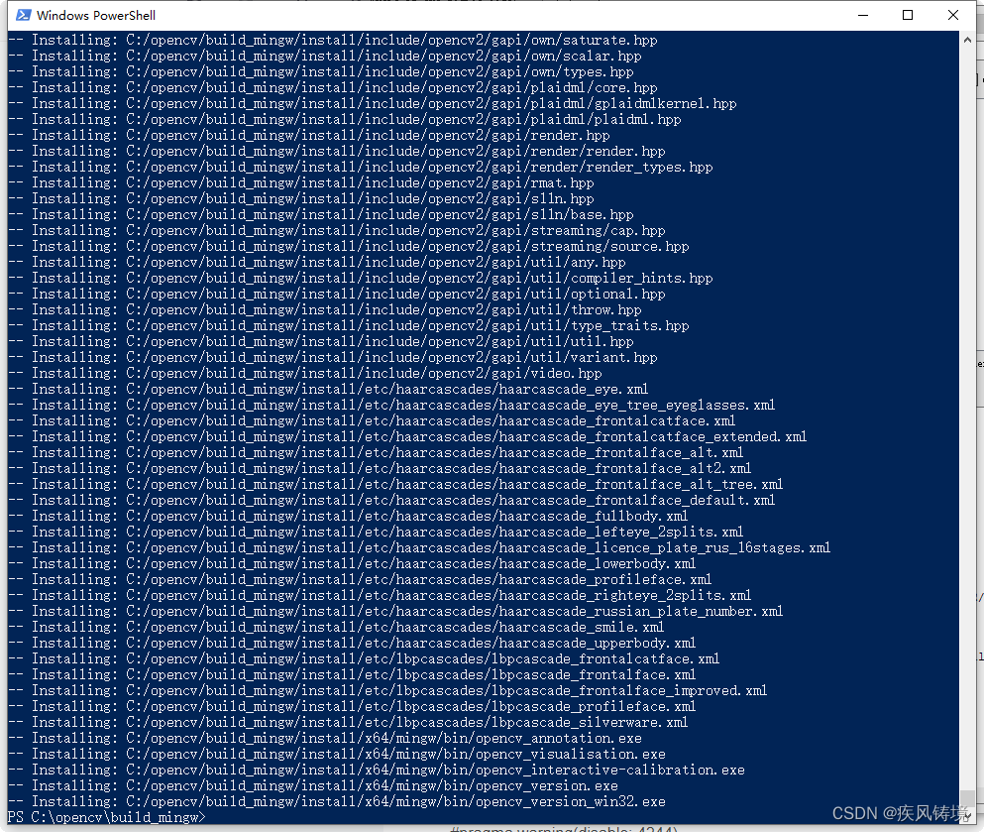Click the haarcascade_licence_plate_rus_16stages.xml line

pyautogui.click(x=419, y=547)
